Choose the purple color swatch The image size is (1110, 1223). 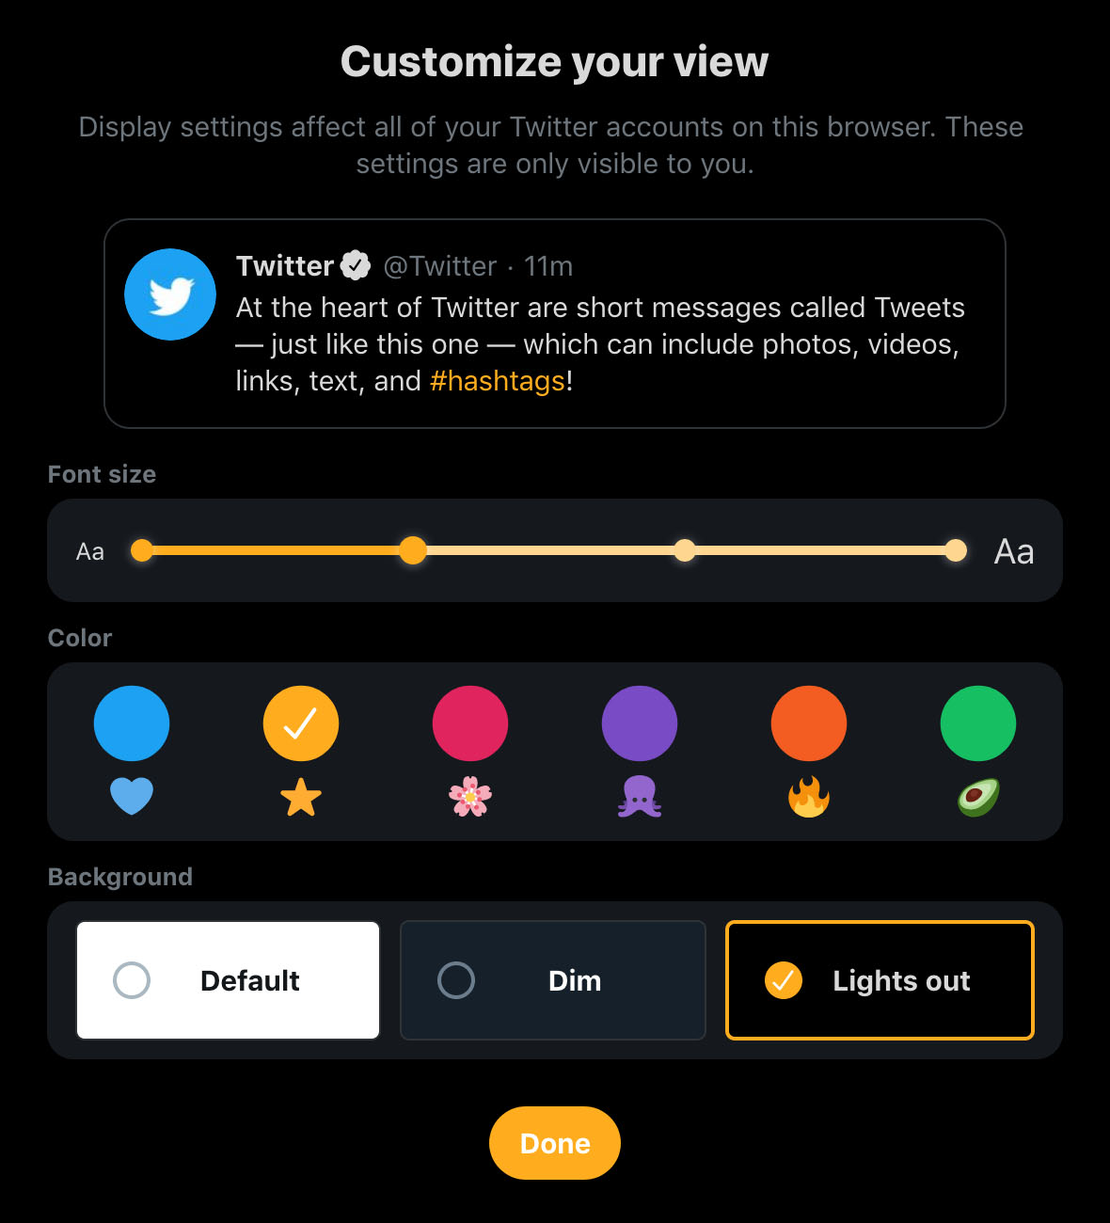click(x=640, y=723)
